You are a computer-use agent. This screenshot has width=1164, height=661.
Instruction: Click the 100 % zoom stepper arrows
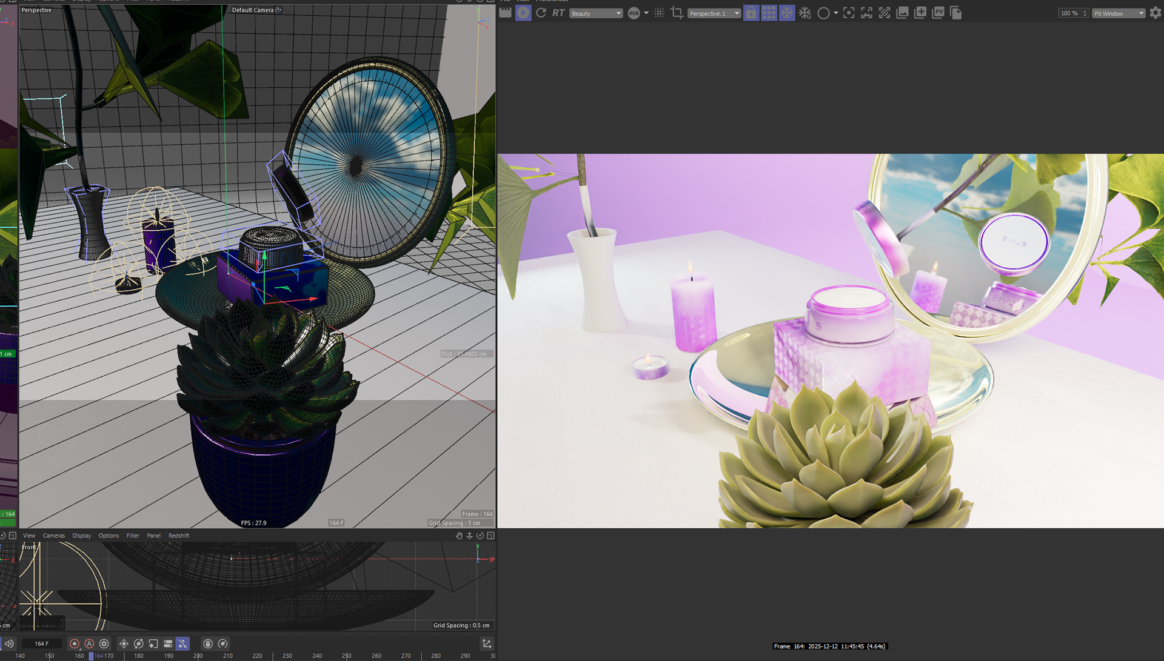pyautogui.click(x=1085, y=13)
